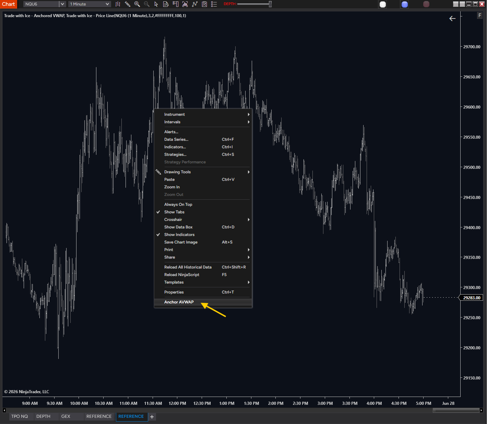This screenshot has width=487, height=424.
Task: Open Indicators... from context menu
Action: pyautogui.click(x=203, y=147)
